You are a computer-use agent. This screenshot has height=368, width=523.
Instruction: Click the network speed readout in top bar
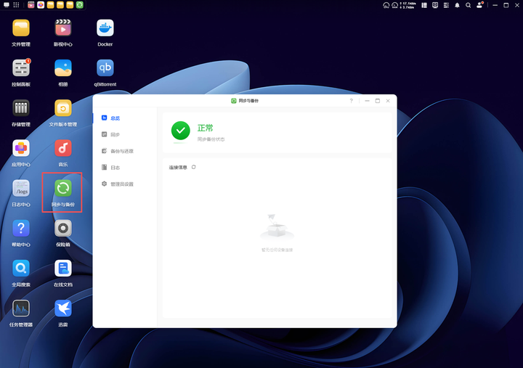click(408, 5)
